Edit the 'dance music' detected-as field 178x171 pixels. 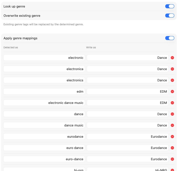pos(44,125)
